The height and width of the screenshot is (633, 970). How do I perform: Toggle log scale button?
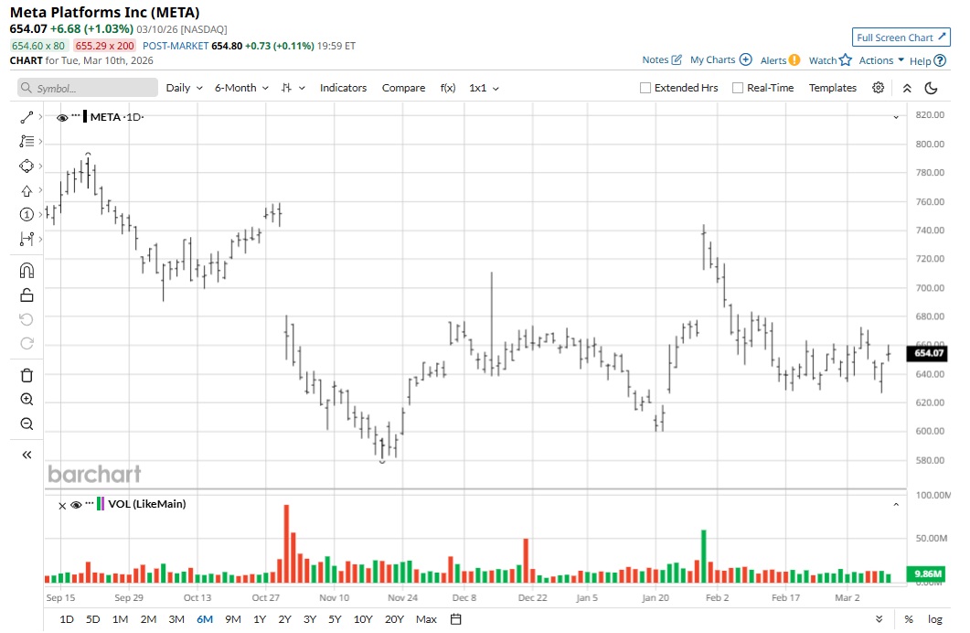coord(934,618)
